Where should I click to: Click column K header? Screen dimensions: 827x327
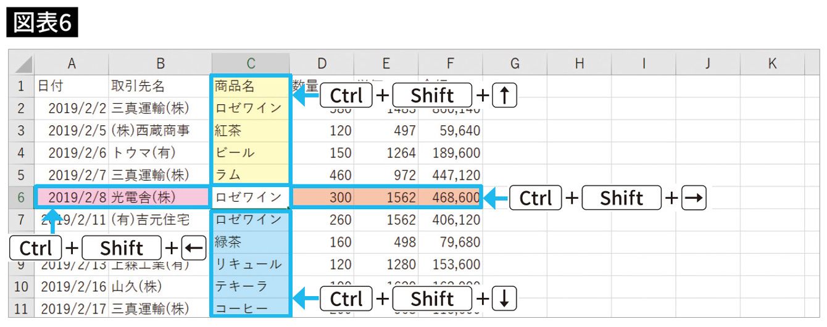point(772,64)
